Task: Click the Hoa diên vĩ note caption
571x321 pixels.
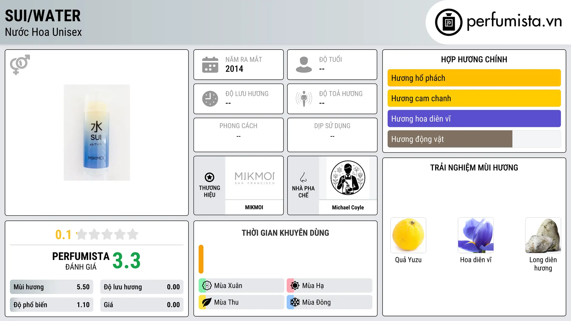Action: click(476, 260)
